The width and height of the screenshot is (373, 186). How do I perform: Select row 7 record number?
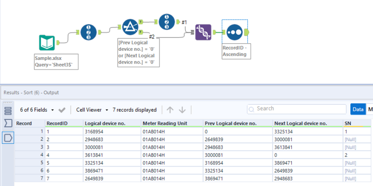[x=30, y=179]
